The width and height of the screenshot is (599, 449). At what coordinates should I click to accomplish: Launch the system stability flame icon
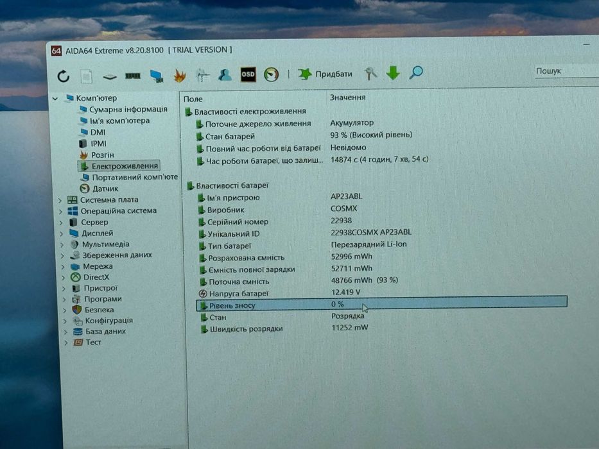click(180, 75)
